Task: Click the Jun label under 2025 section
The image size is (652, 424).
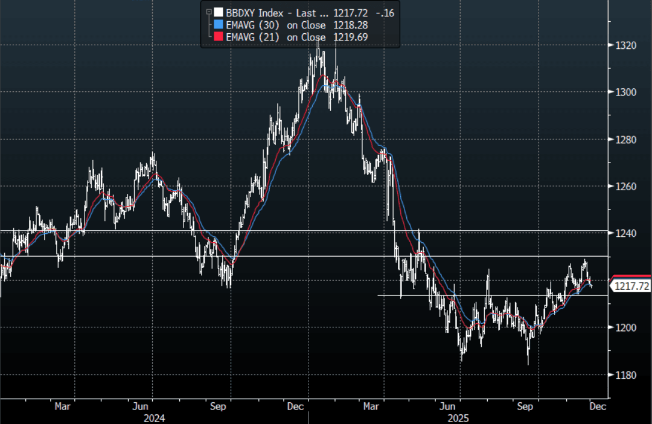Action: [447, 406]
